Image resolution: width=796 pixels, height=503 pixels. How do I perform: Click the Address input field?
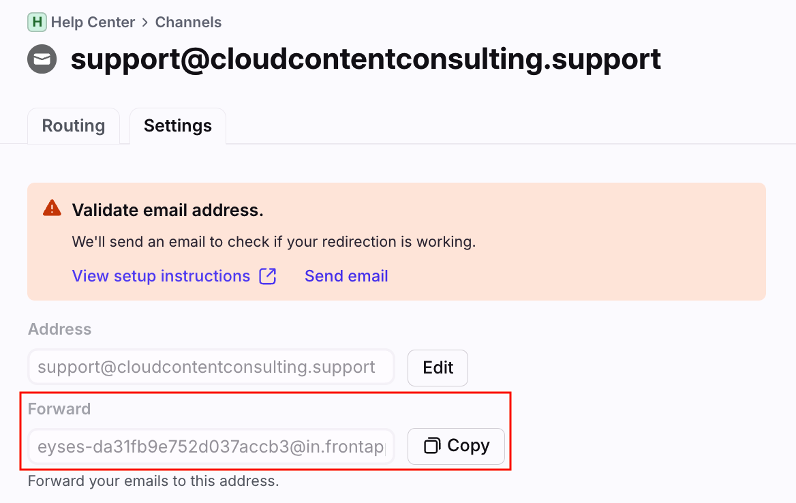point(211,367)
